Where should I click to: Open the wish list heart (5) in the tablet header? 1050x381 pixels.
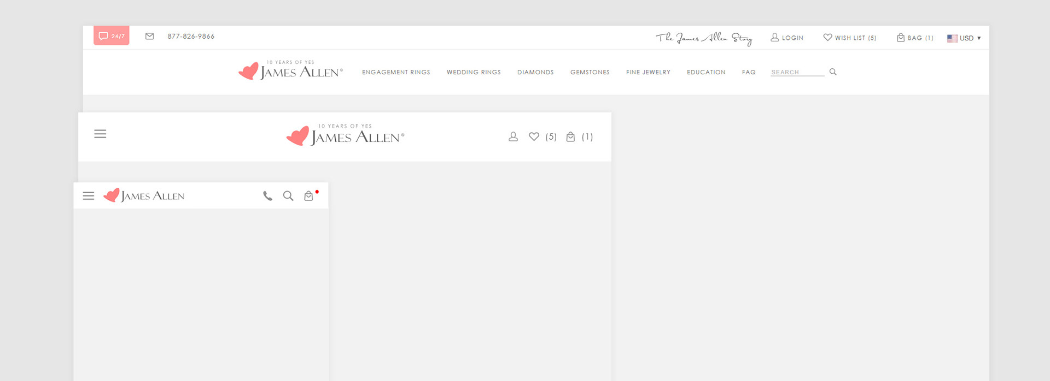[542, 136]
